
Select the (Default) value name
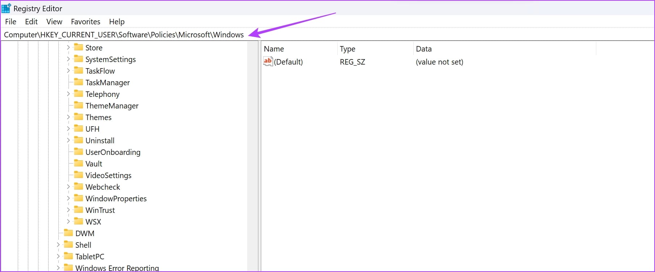[x=288, y=62]
